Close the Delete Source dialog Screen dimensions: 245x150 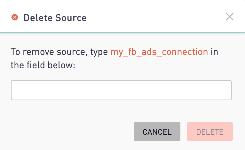point(230,17)
